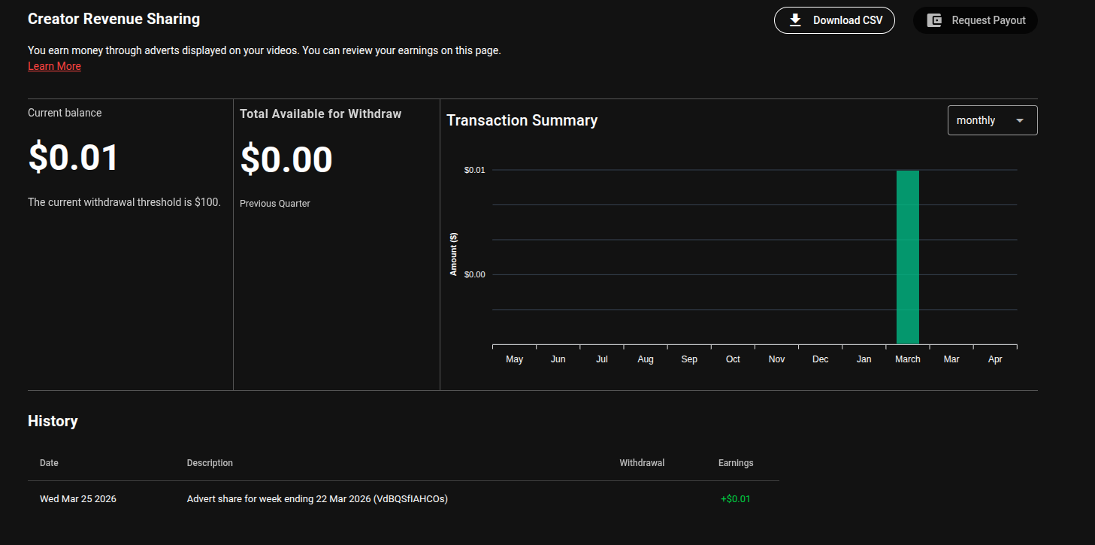Open the Learn More link
1095x545 pixels.
tap(54, 66)
